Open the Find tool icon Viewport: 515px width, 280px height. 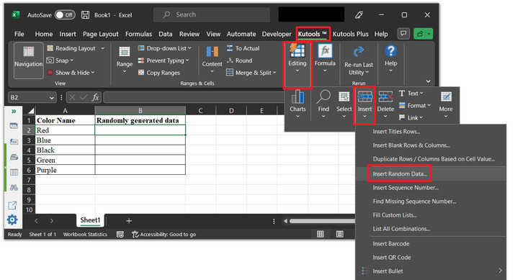click(323, 96)
